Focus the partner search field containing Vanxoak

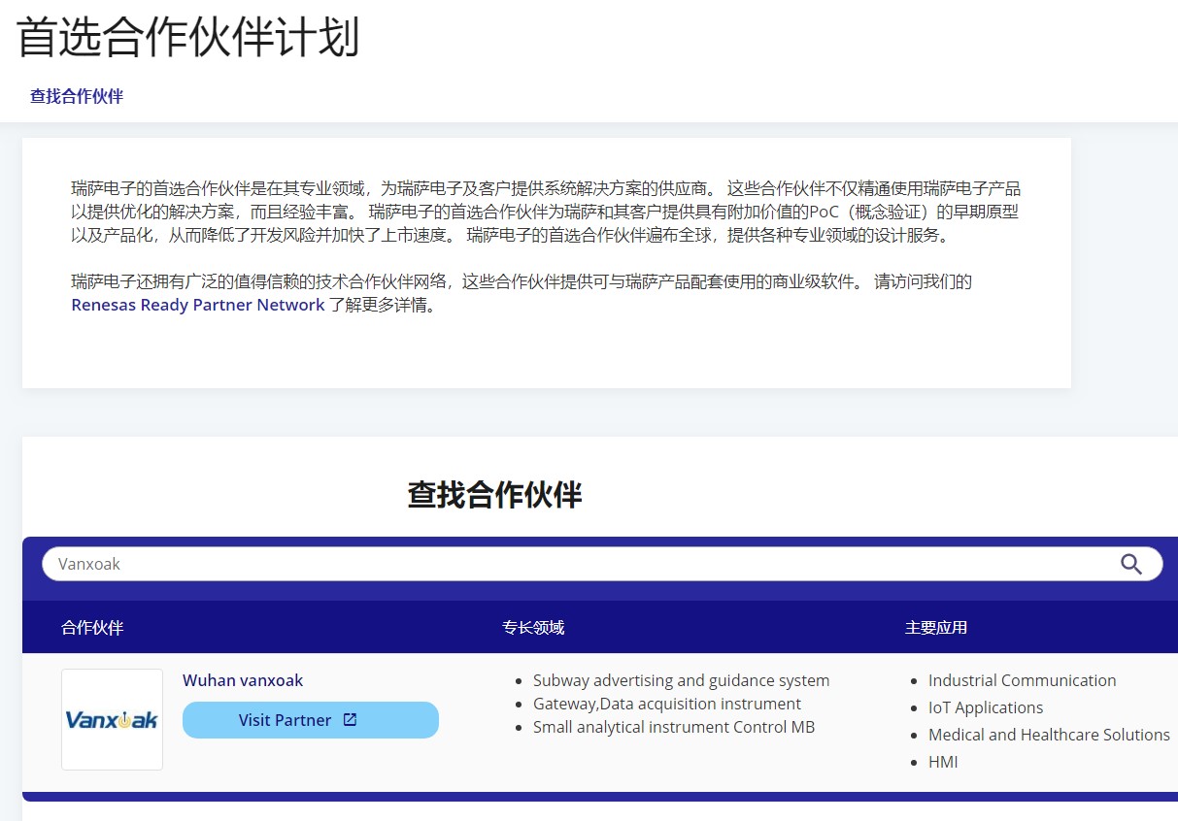tap(602, 564)
